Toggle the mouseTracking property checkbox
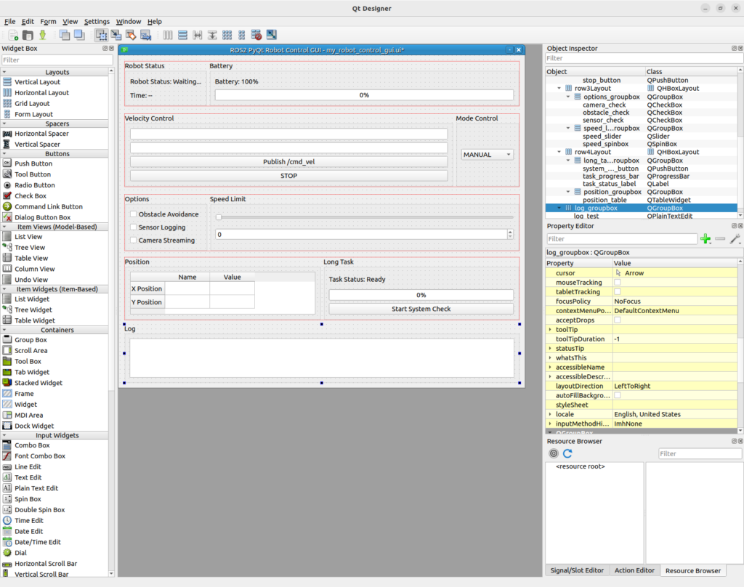 click(x=618, y=283)
